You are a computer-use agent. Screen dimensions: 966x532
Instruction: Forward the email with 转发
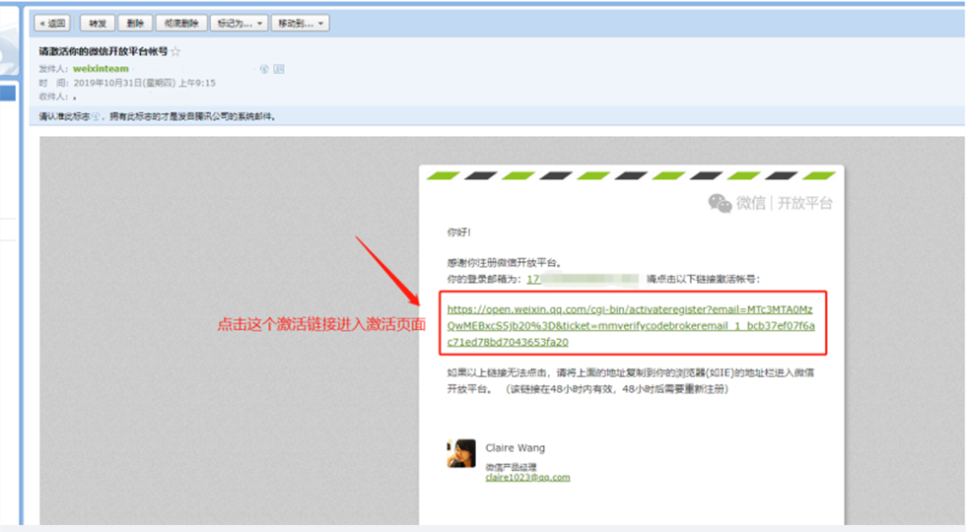point(98,24)
